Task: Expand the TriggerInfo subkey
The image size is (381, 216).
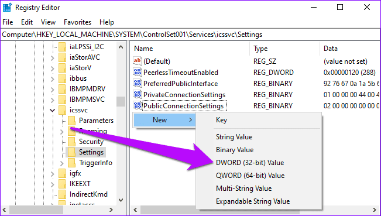Action: coord(62,163)
